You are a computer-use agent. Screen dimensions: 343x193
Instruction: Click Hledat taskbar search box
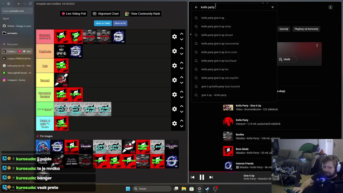(152, 189)
